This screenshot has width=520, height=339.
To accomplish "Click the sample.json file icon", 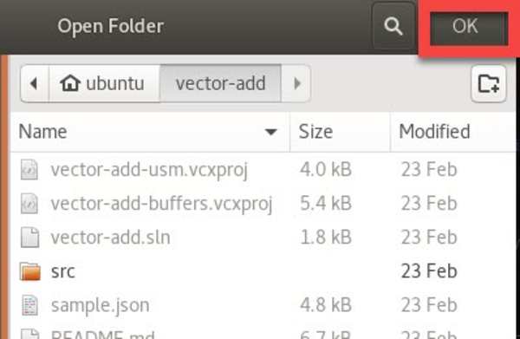I will [x=29, y=305].
